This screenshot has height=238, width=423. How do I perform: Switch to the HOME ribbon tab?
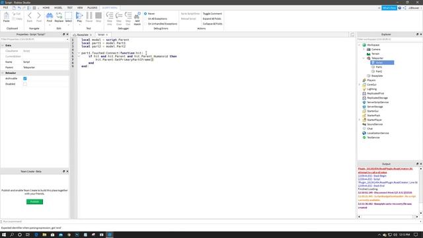click(46, 8)
